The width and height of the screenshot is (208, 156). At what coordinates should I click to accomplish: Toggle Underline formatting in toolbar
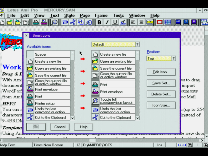click(x=115, y=22)
